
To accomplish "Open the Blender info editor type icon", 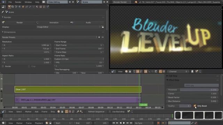I will 3,2.
